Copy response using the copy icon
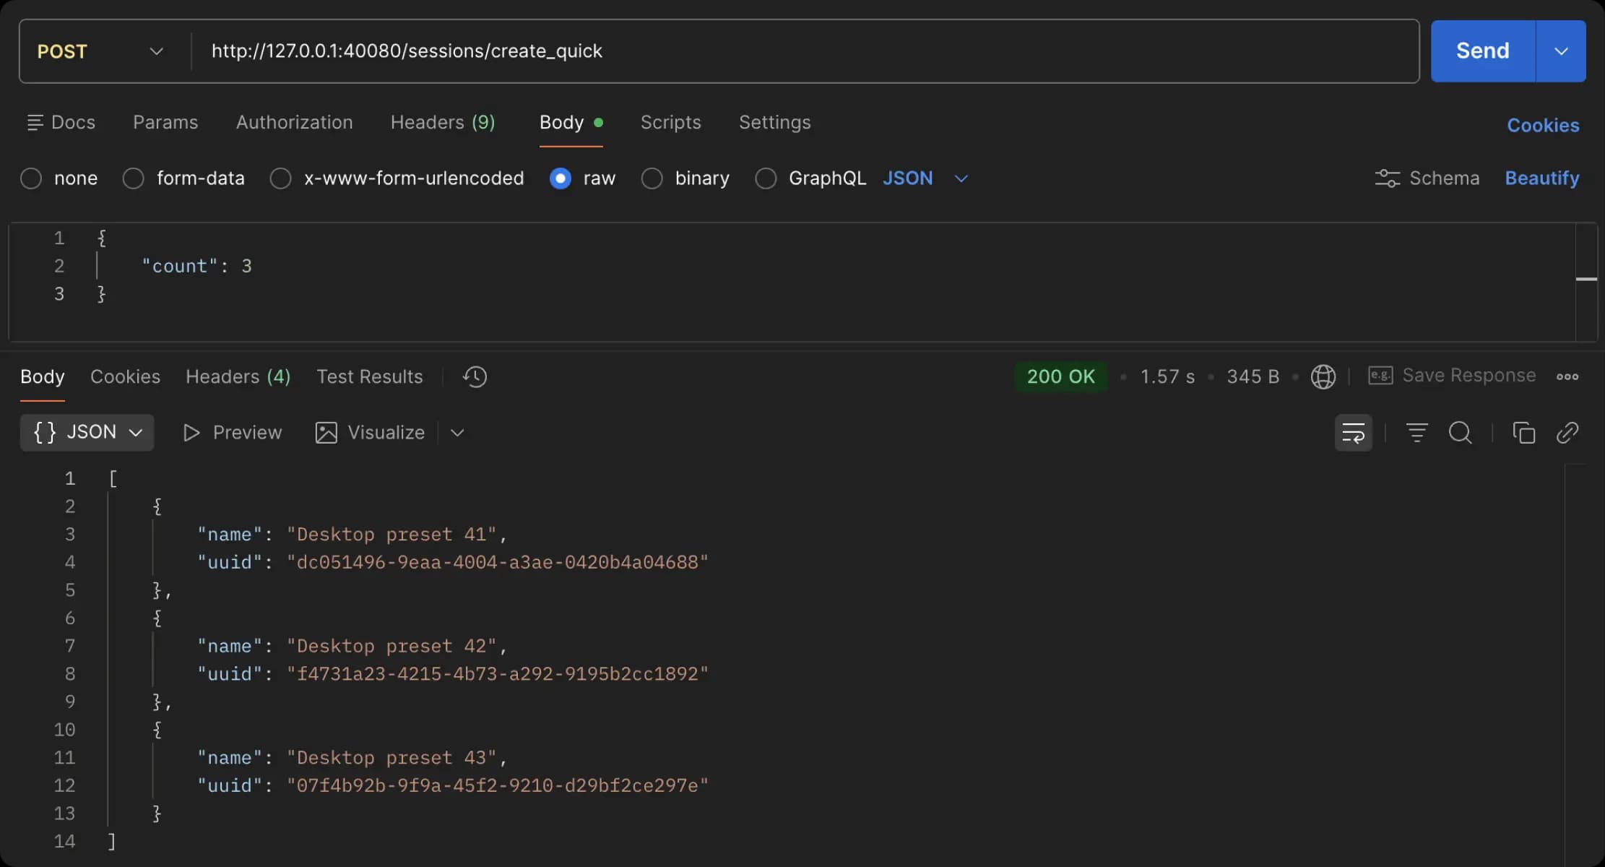The image size is (1605, 867). click(x=1523, y=433)
